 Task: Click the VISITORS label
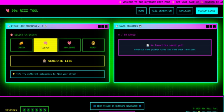(12, 110)
